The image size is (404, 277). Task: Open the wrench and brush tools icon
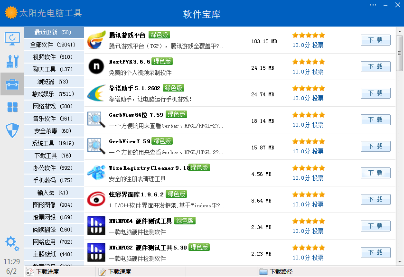point(12,61)
